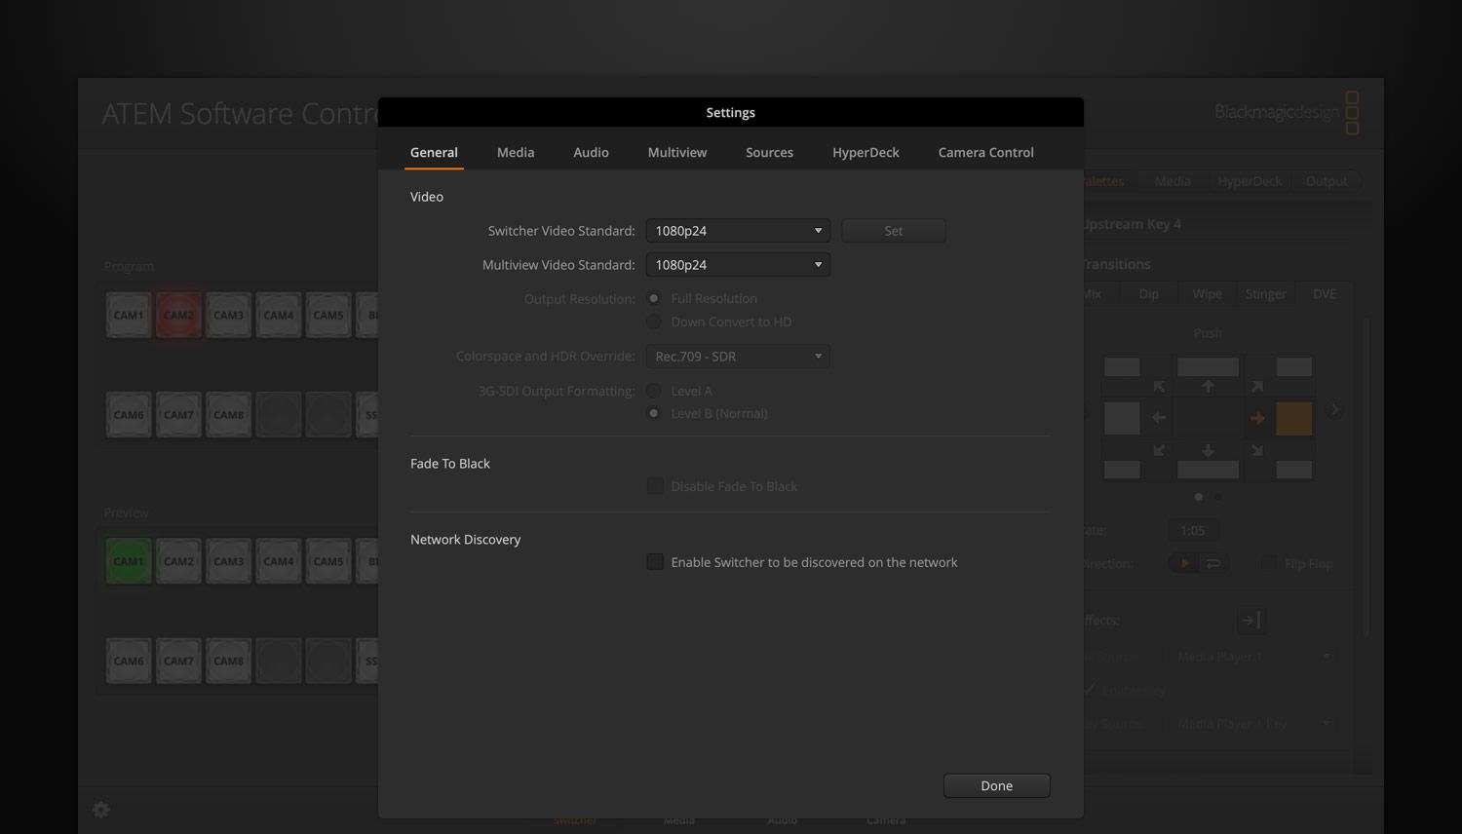Click the Set button for video standard

(x=893, y=230)
